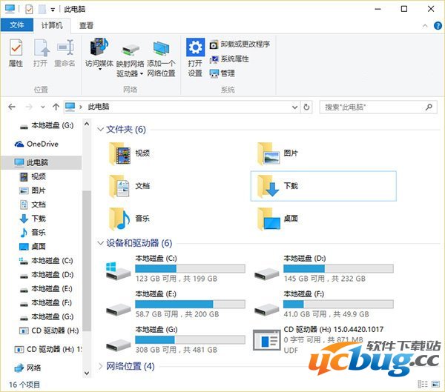The height and width of the screenshot is (392, 445).
Task: Click the 搜索"此电脑" search box
Action: pos(375,107)
